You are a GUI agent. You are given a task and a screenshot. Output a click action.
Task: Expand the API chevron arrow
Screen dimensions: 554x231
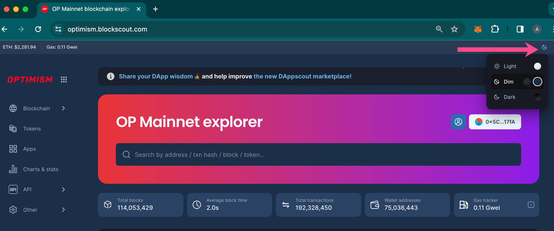coord(63,190)
